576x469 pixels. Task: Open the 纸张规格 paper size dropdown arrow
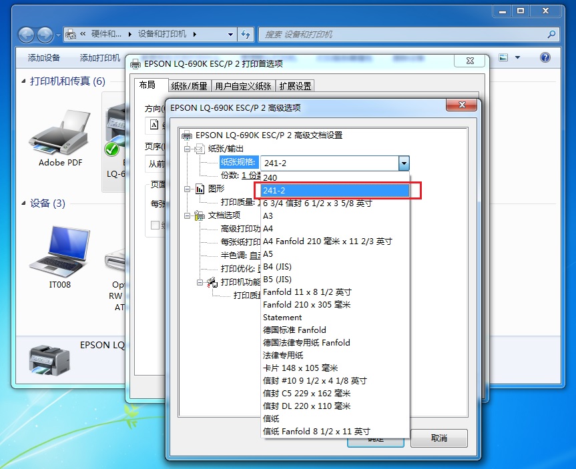tap(404, 163)
